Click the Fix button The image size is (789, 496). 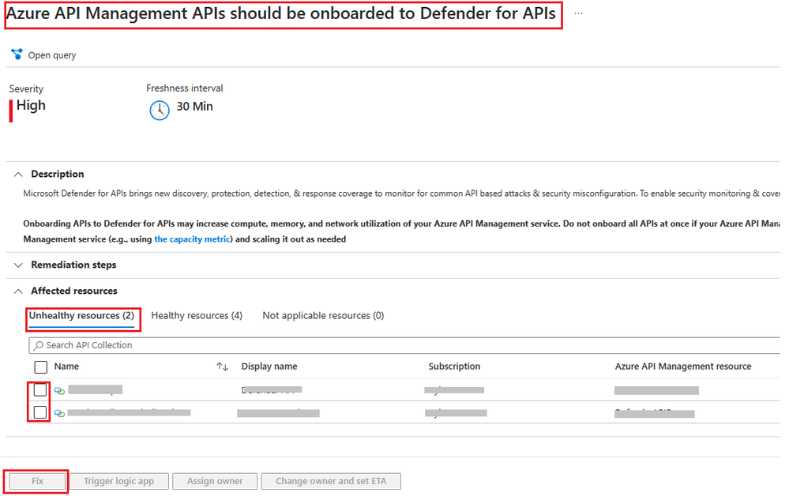pos(37,481)
